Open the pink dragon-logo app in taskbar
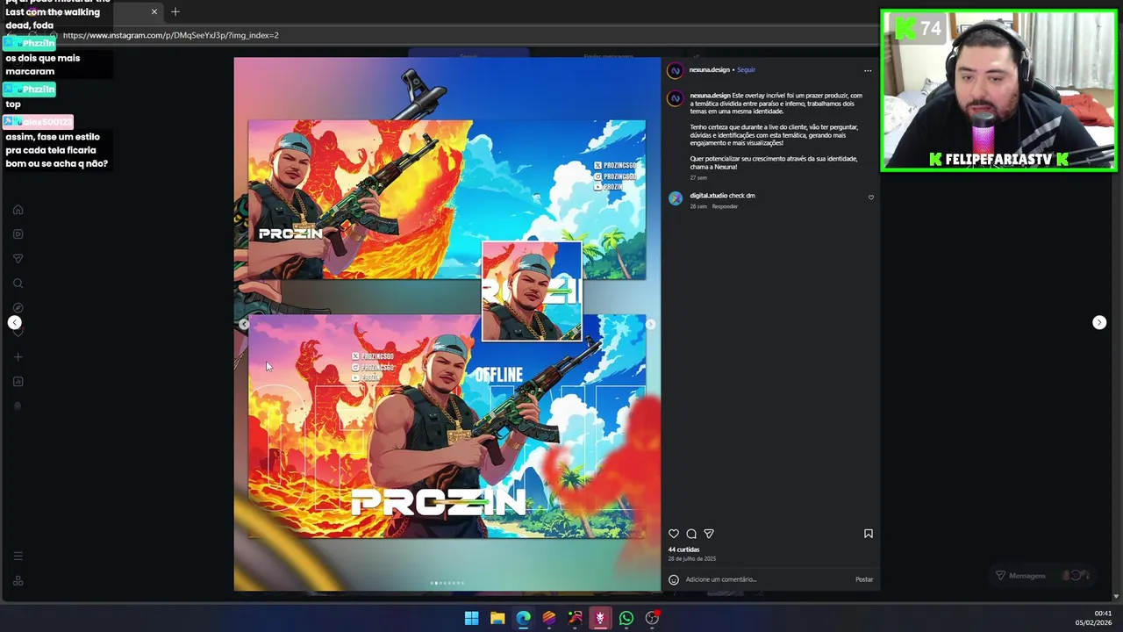Image resolution: width=1123 pixels, height=632 pixels. point(600,618)
